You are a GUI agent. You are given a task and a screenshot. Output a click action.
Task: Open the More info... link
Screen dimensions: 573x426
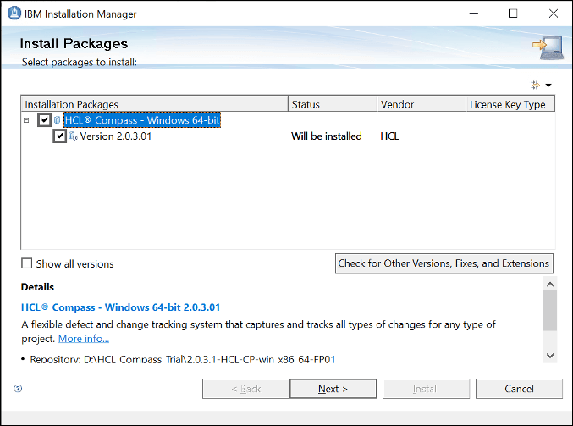tap(84, 339)
